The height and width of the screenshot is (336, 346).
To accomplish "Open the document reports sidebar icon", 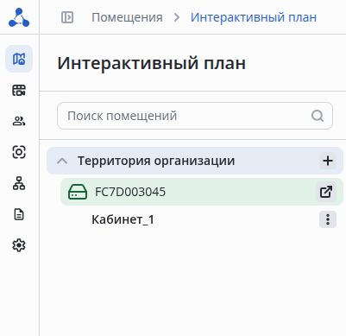I will click(x=19, y=214).
